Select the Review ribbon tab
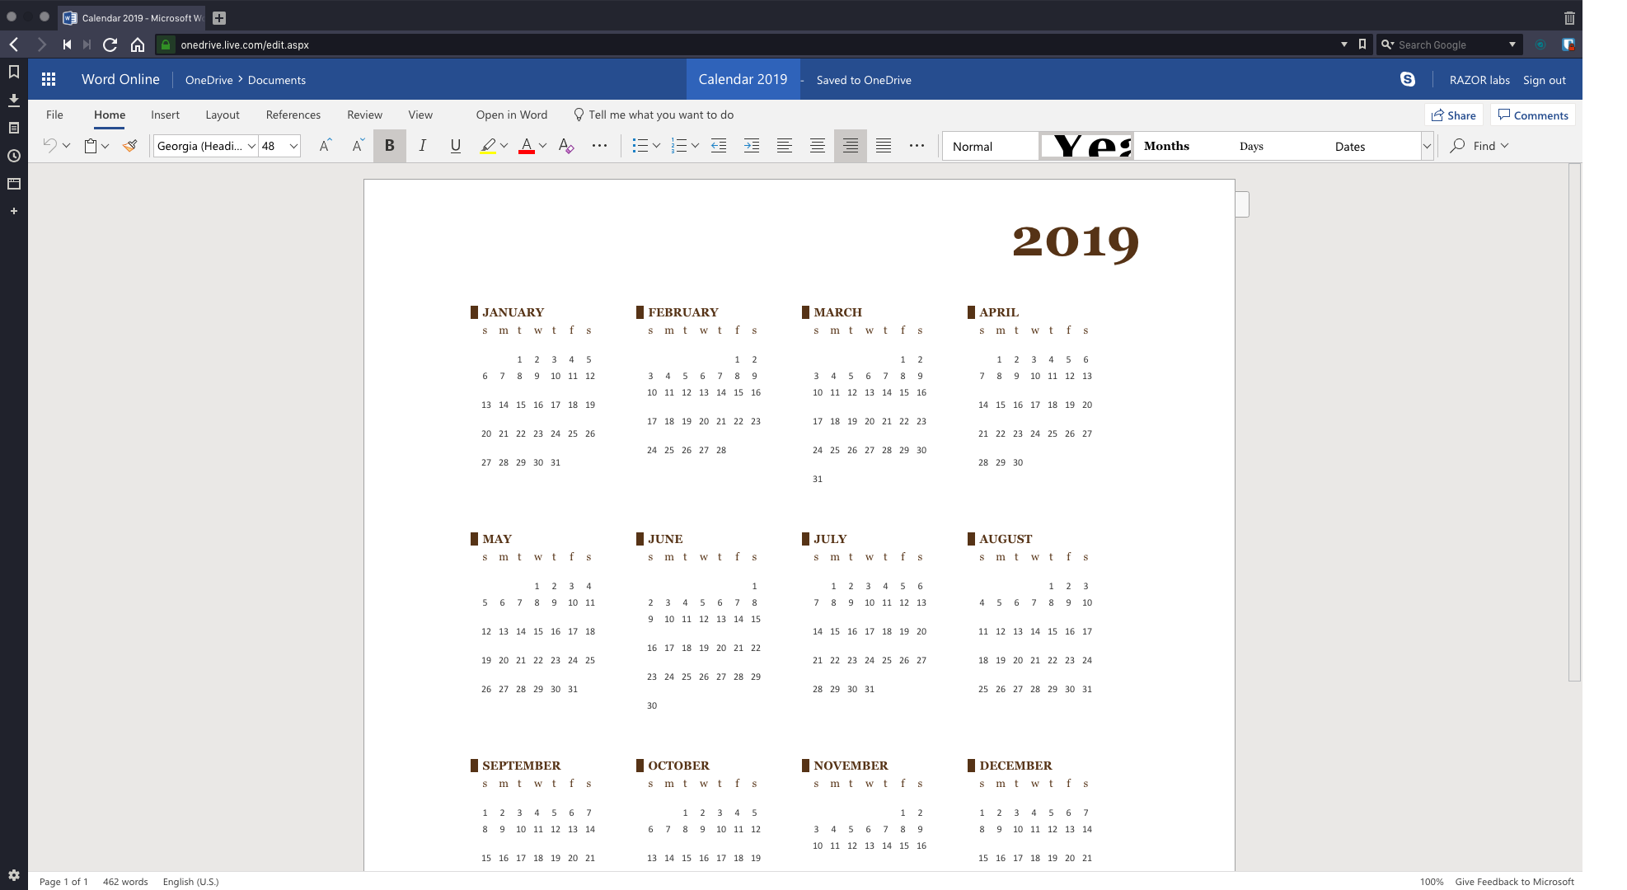Screen dimensions: 1627x890 (363, 114)
